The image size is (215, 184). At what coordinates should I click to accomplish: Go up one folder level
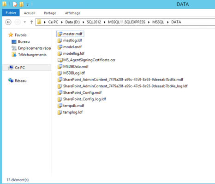point(32,22)
